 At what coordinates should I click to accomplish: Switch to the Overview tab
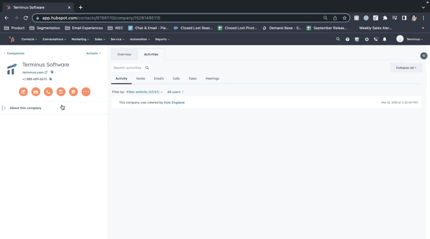[124, 54]
